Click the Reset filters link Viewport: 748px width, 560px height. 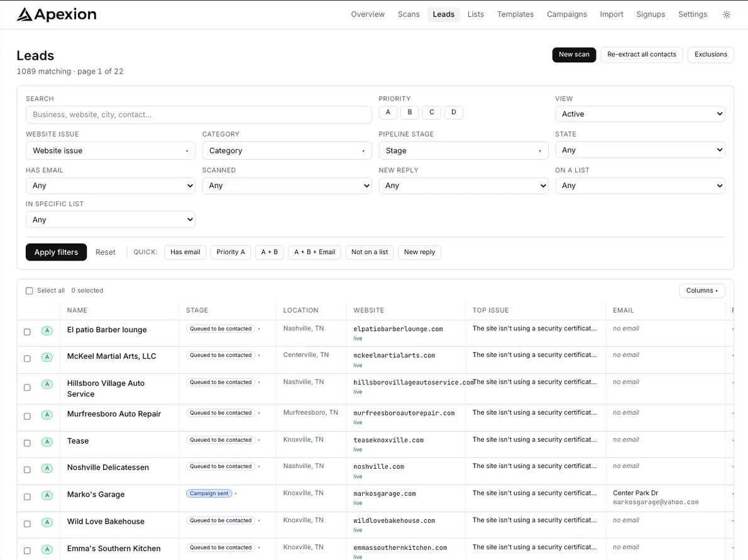(106, 252)
